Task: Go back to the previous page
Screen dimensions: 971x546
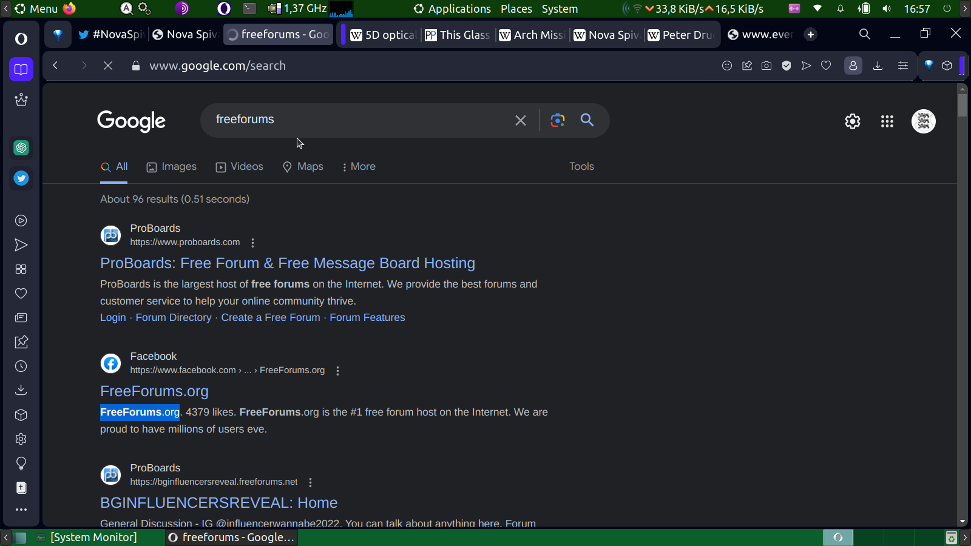Action: pos(55,66)
